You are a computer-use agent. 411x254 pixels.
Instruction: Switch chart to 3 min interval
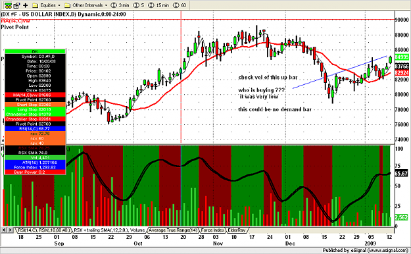pyautogui.click(x=120, y=5)
